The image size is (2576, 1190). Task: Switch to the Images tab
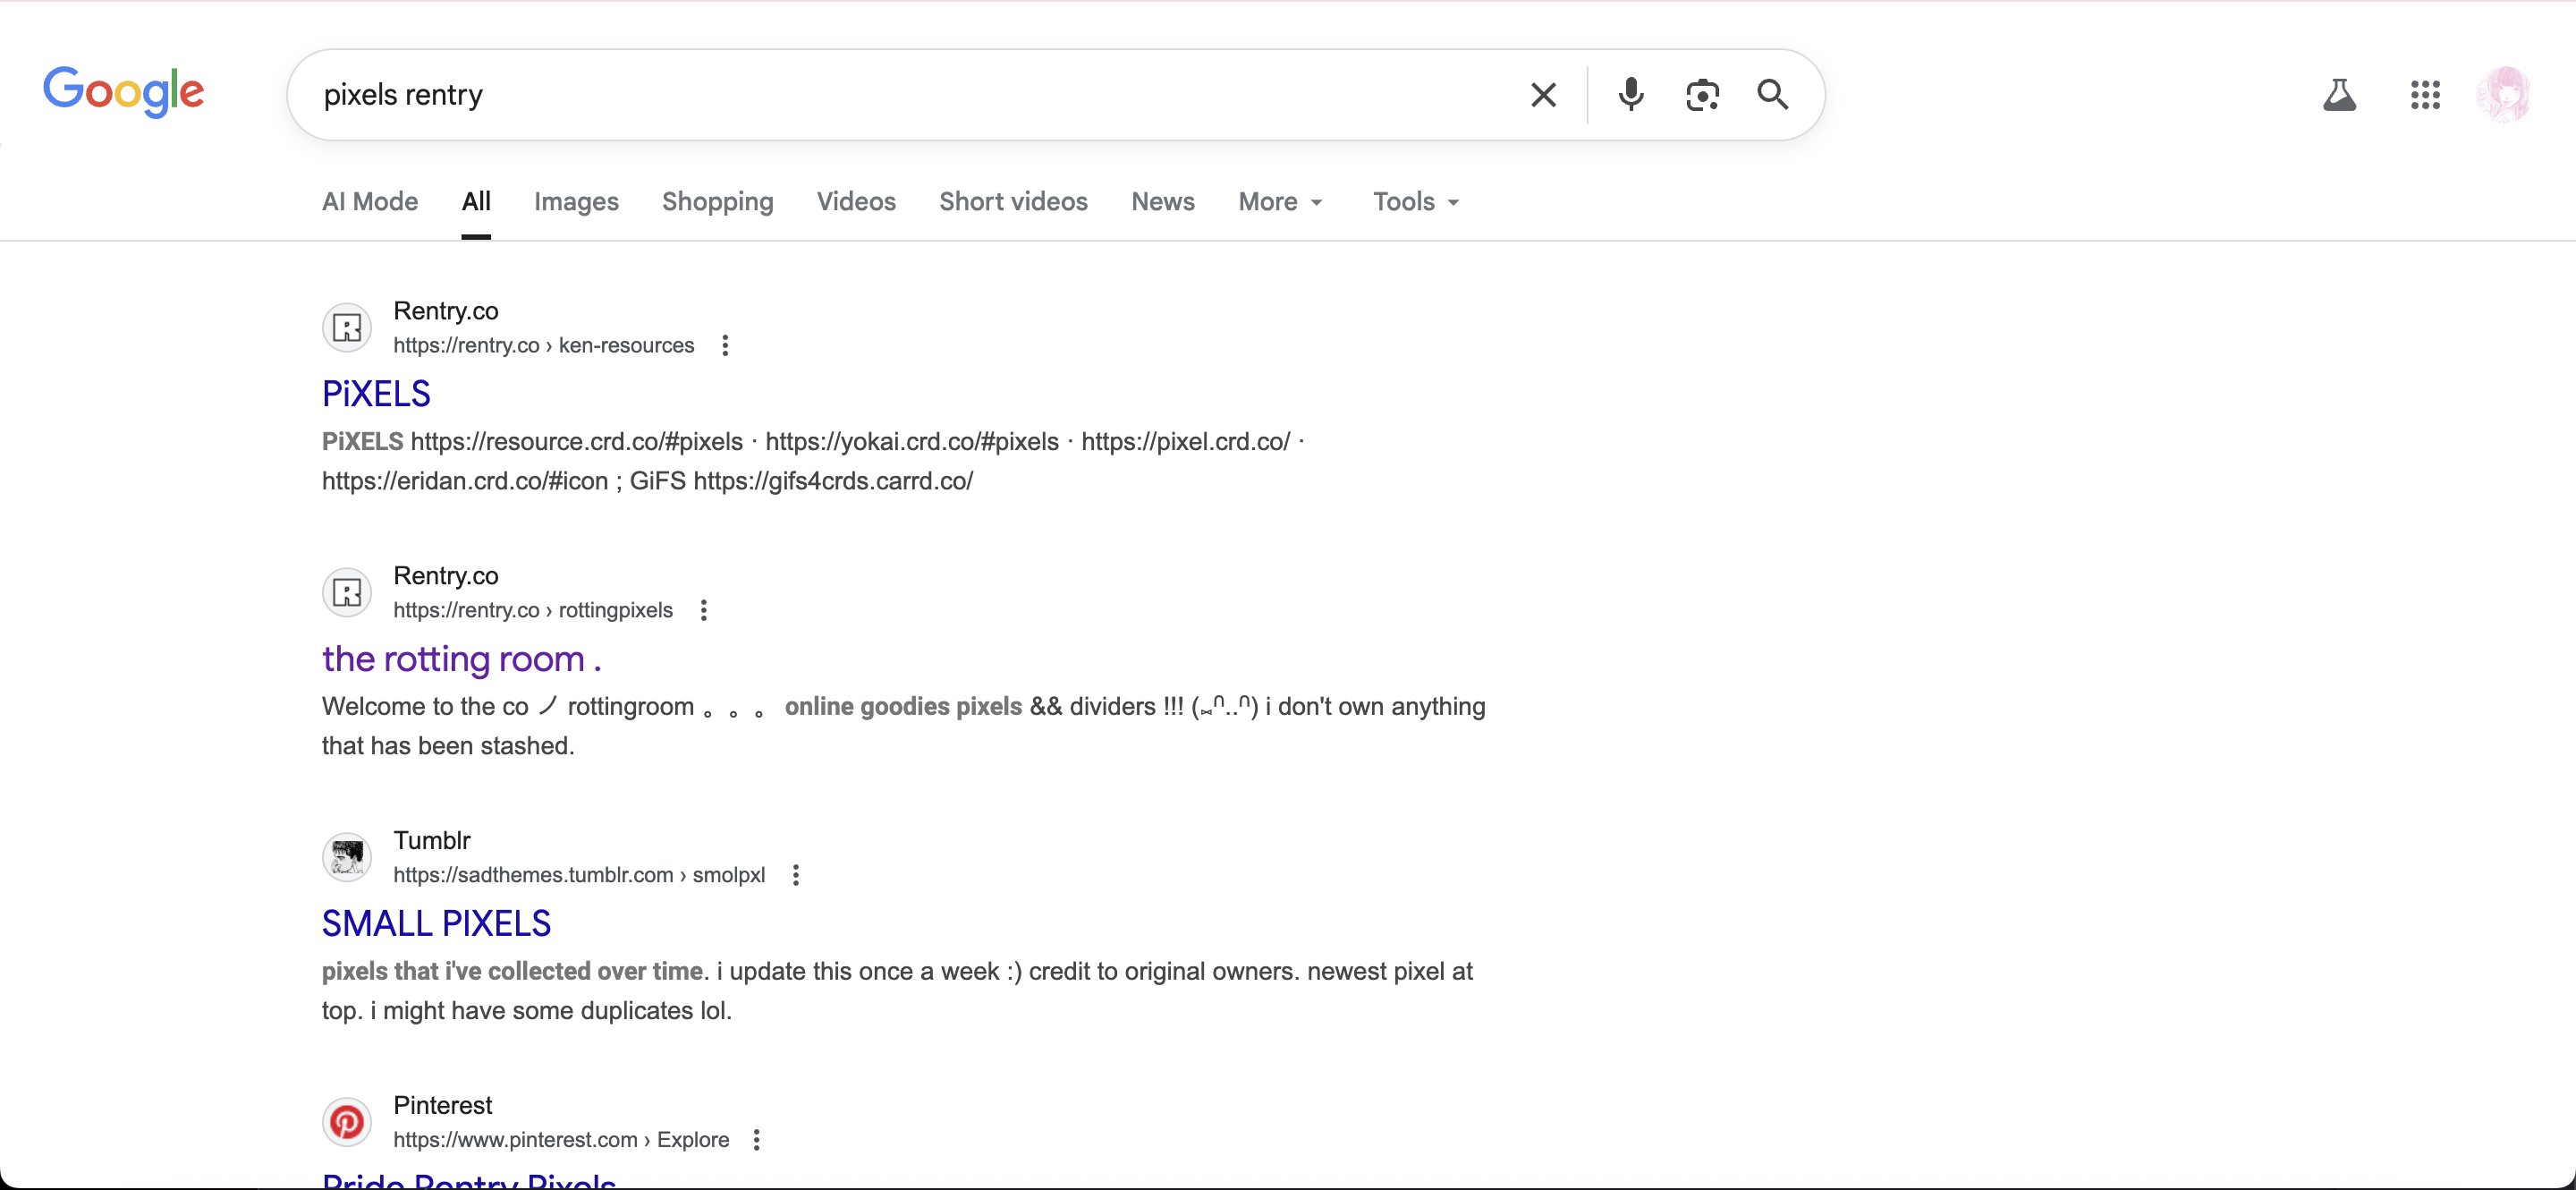[576, 201]
